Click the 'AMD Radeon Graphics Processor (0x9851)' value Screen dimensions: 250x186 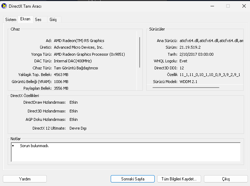(89, 54)
